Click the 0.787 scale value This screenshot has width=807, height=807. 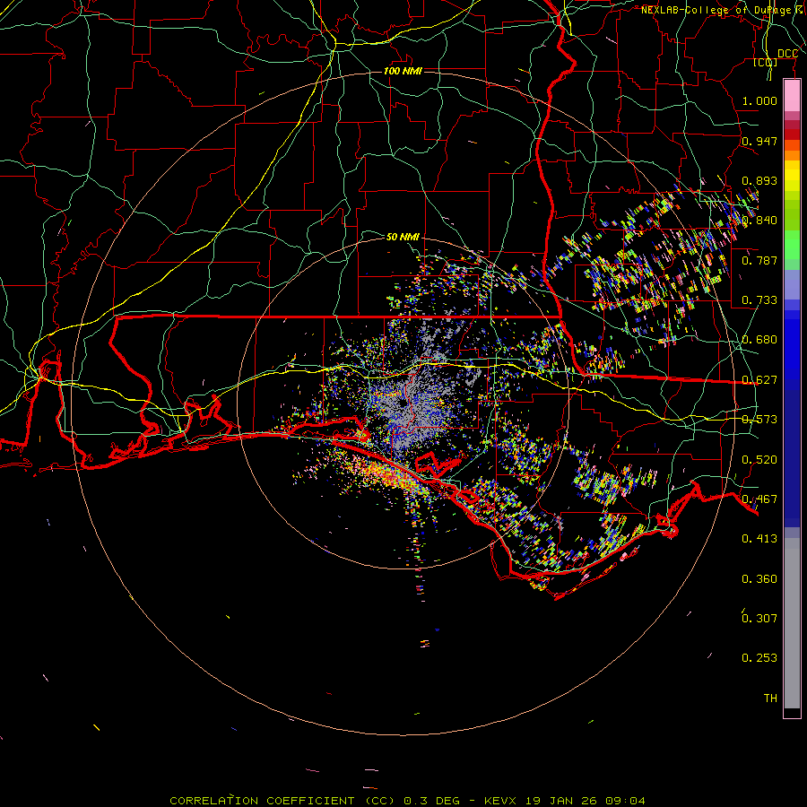tap(759, 260)
